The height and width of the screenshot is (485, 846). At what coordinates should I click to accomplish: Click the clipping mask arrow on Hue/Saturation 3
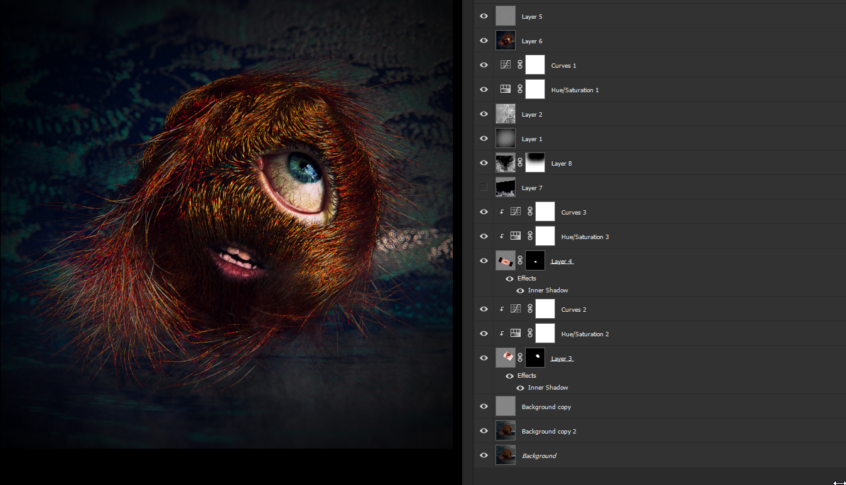click(x=501, y=237)
